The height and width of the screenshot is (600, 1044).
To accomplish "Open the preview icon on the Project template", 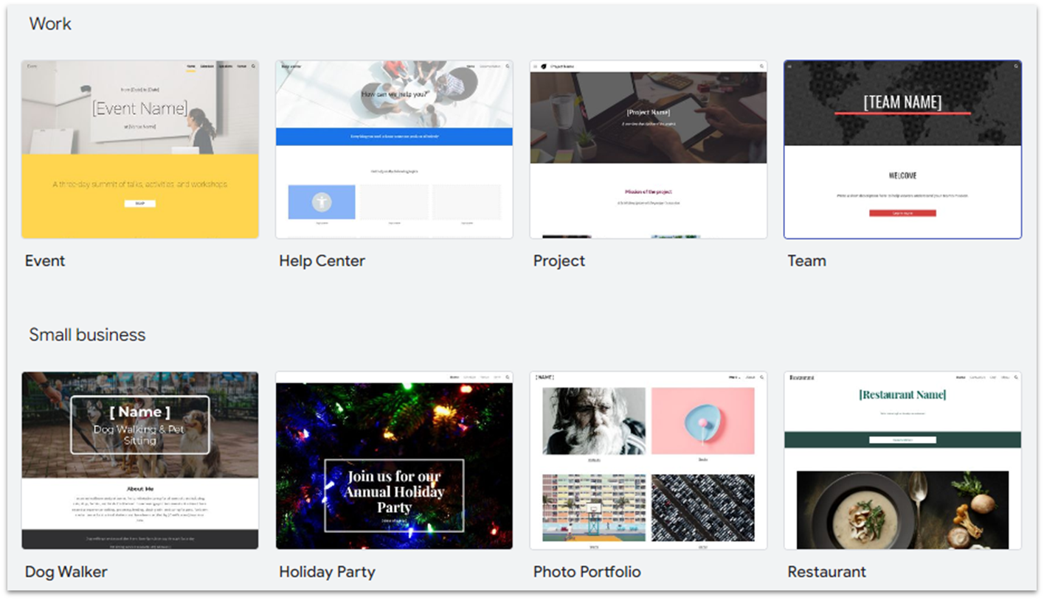I will point(761,66).
